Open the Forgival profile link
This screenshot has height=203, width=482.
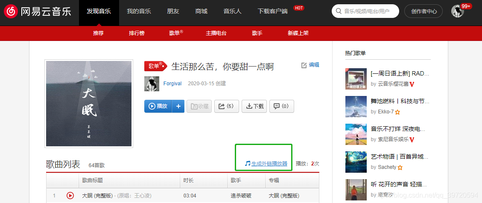pos(172,84)
